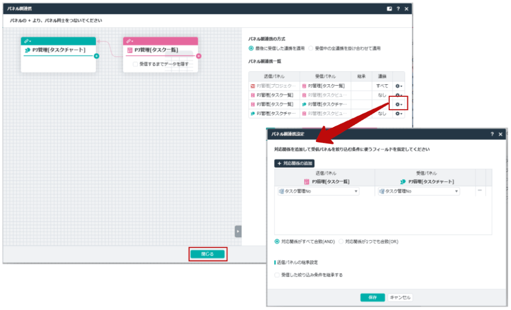Screen dimensions: 511x310
Task: Click 対応関係の追加 button
Action: point(294,163)
